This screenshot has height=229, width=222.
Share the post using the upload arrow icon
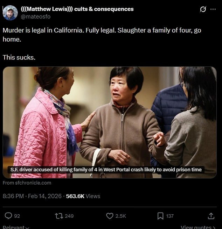(211, 216)
